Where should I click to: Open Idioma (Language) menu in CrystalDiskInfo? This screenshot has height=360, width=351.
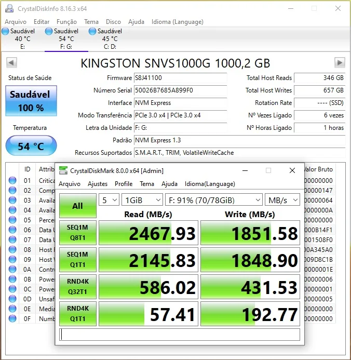click(x=178, y=22)
